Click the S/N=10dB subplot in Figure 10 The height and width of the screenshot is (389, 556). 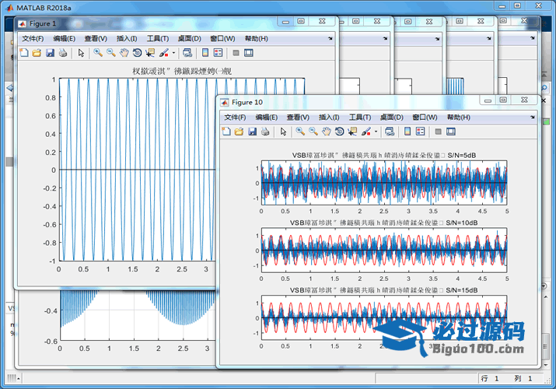[384, 250]
